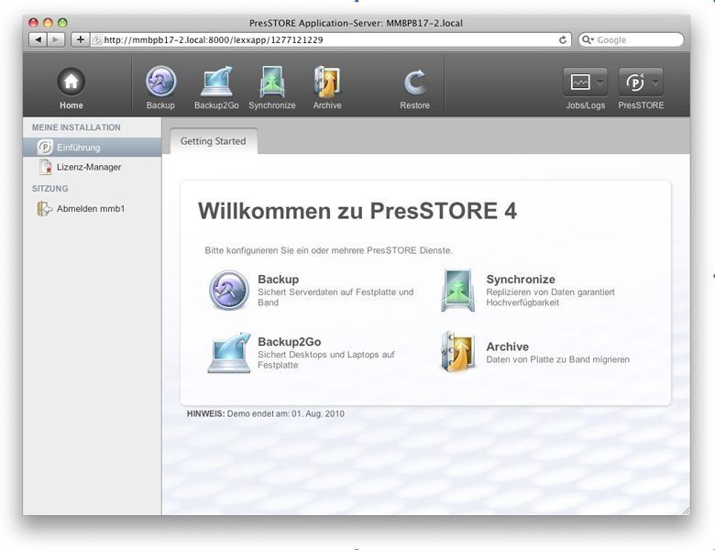Click the Backup2Go heading link

pyautogui.click(x=289, y=342)
